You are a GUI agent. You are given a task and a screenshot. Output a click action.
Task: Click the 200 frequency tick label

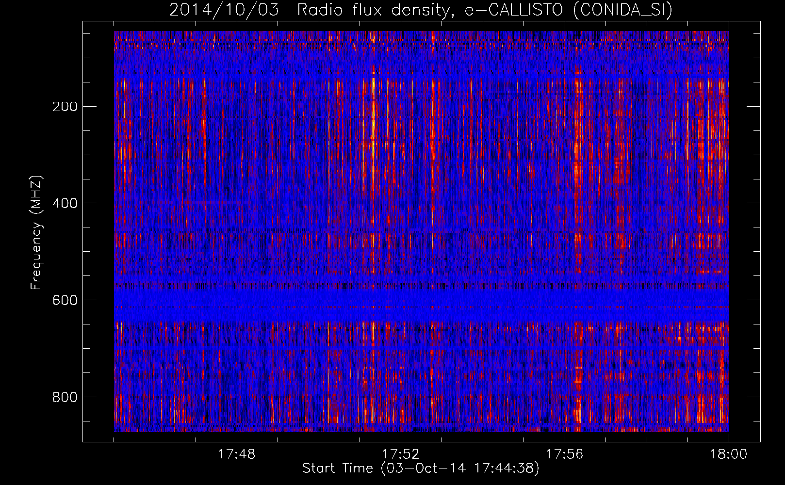click(65, 107)
